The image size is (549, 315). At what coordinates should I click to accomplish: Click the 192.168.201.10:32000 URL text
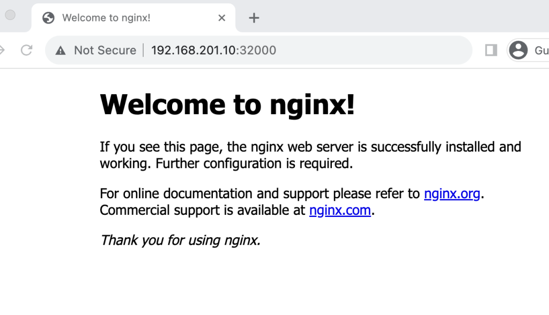(213, 50)
